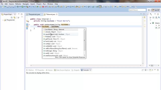
Task: Open the Search toolbar dropdown arrow
Action: 85,7
